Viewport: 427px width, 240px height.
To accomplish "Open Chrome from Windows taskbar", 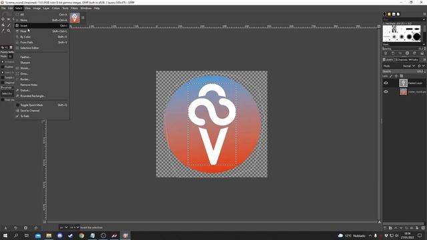I will pos(81,235).
